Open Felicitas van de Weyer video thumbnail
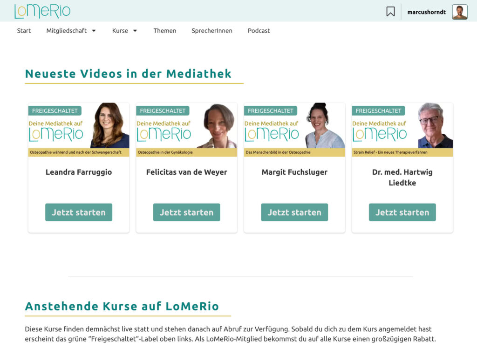This screenshot has width=477, height=349. click(186, 130)
